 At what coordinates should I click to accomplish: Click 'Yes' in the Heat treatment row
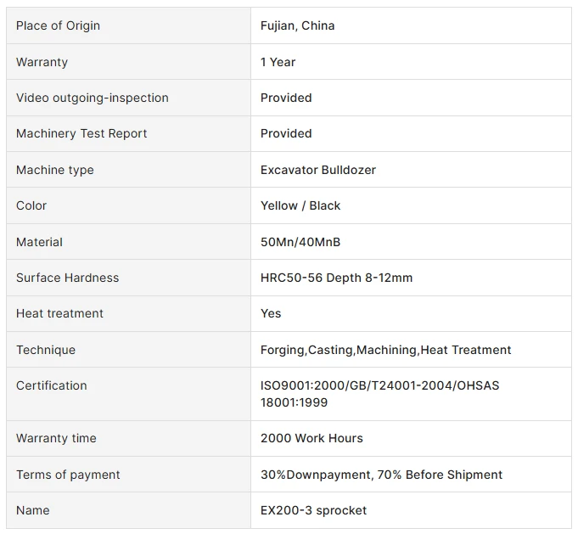pyautogui.click(x=271, y=313)
